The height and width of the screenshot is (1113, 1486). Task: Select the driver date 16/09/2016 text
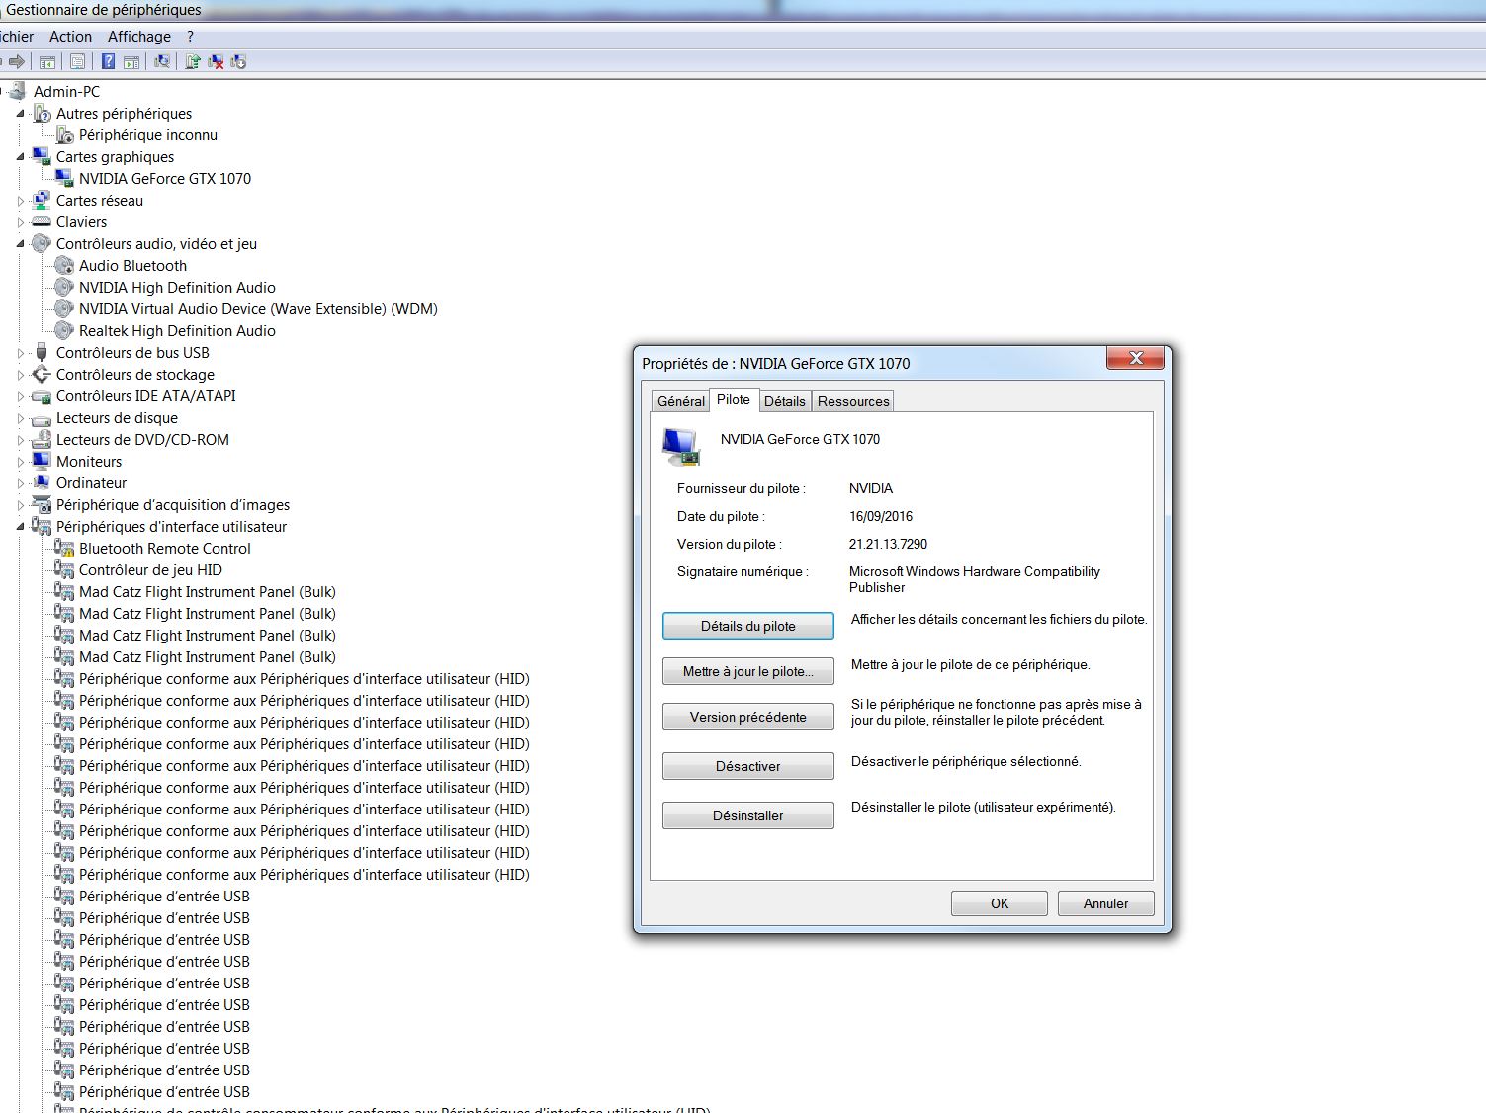point(881,516)
